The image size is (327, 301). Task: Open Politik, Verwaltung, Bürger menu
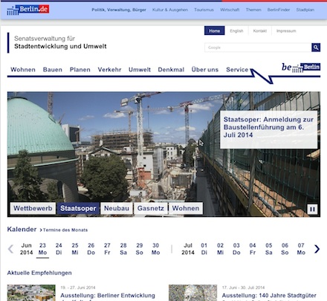119,10
